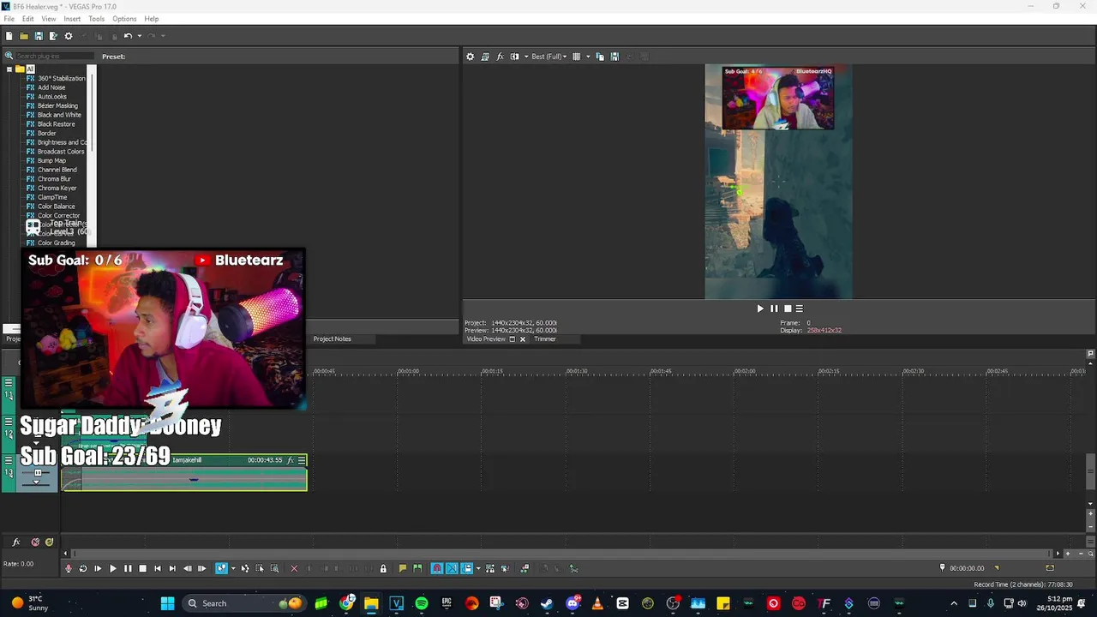Toggle Auto Ripple icon
1097x617 pixels.
[x=466, y=568]
